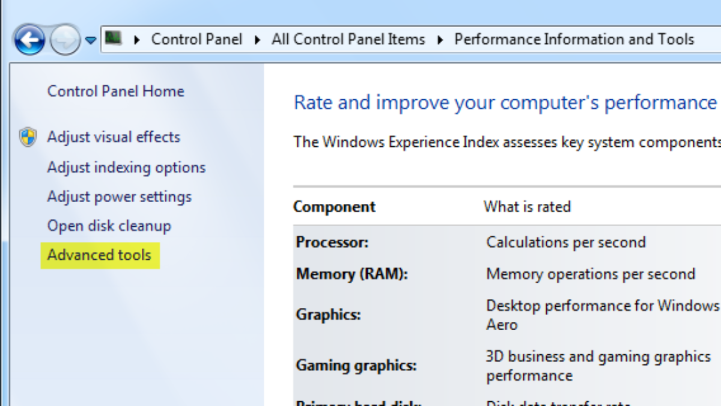
Task: Open the highlighted Advanced tools link
Action: 99,255
